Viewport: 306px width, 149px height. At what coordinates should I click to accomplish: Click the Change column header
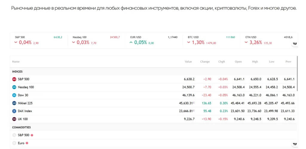click(205, 62)
